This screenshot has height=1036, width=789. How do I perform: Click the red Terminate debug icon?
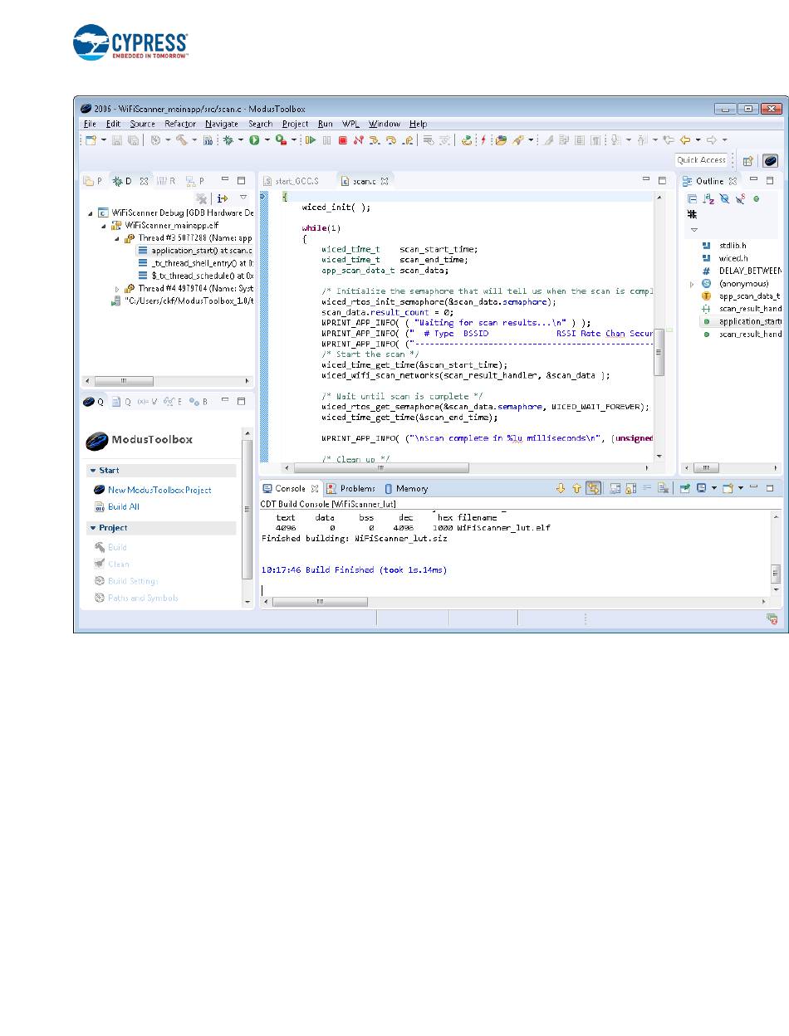click(342, 140)
